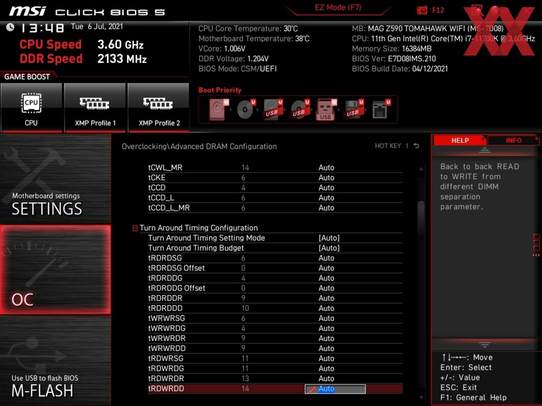
Task: Select the tRDRDSG Offset row
Action: click(x=275, y=268)
